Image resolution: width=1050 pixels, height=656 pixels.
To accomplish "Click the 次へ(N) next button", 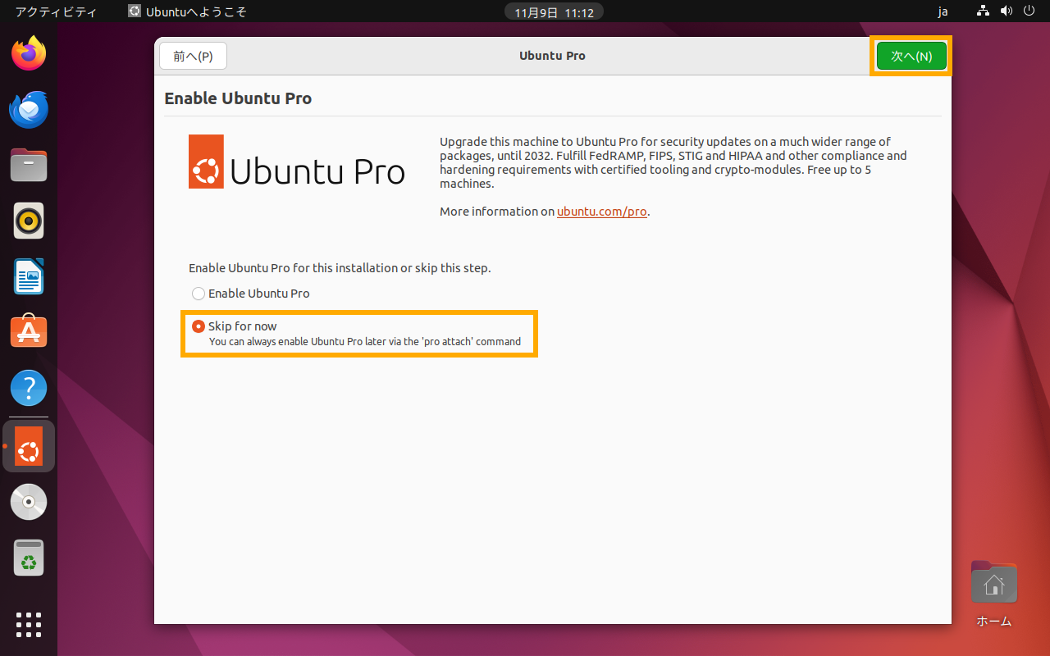I will pyautogui.click(x=911, y=56).
